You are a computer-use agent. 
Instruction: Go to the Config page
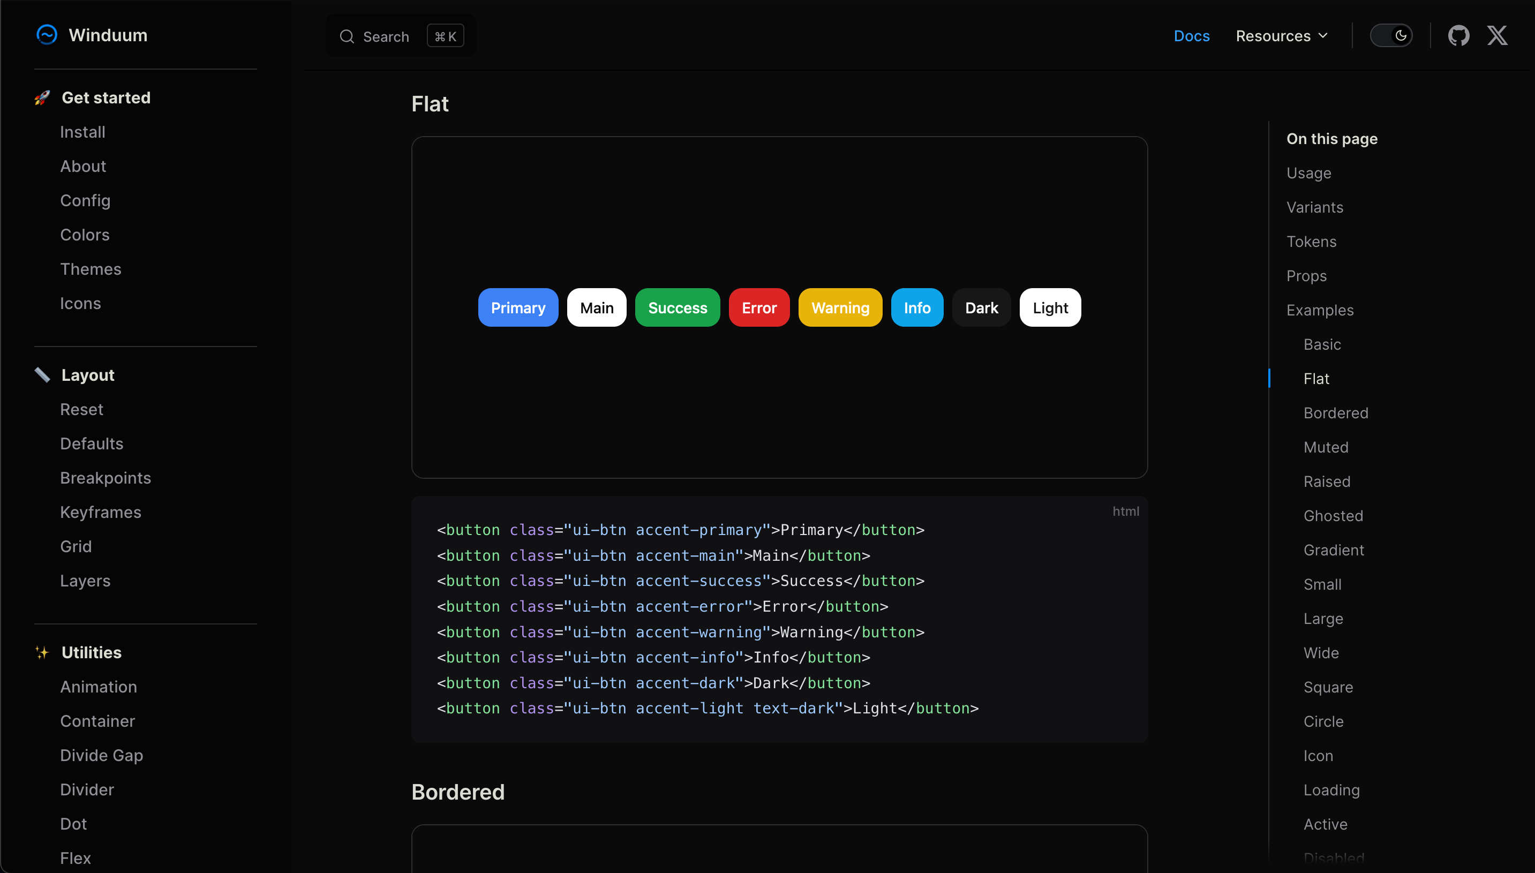[85, 200]
